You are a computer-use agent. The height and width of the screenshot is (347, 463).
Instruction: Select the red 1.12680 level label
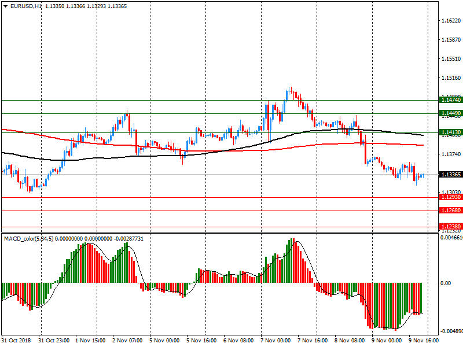click(450, 211)
